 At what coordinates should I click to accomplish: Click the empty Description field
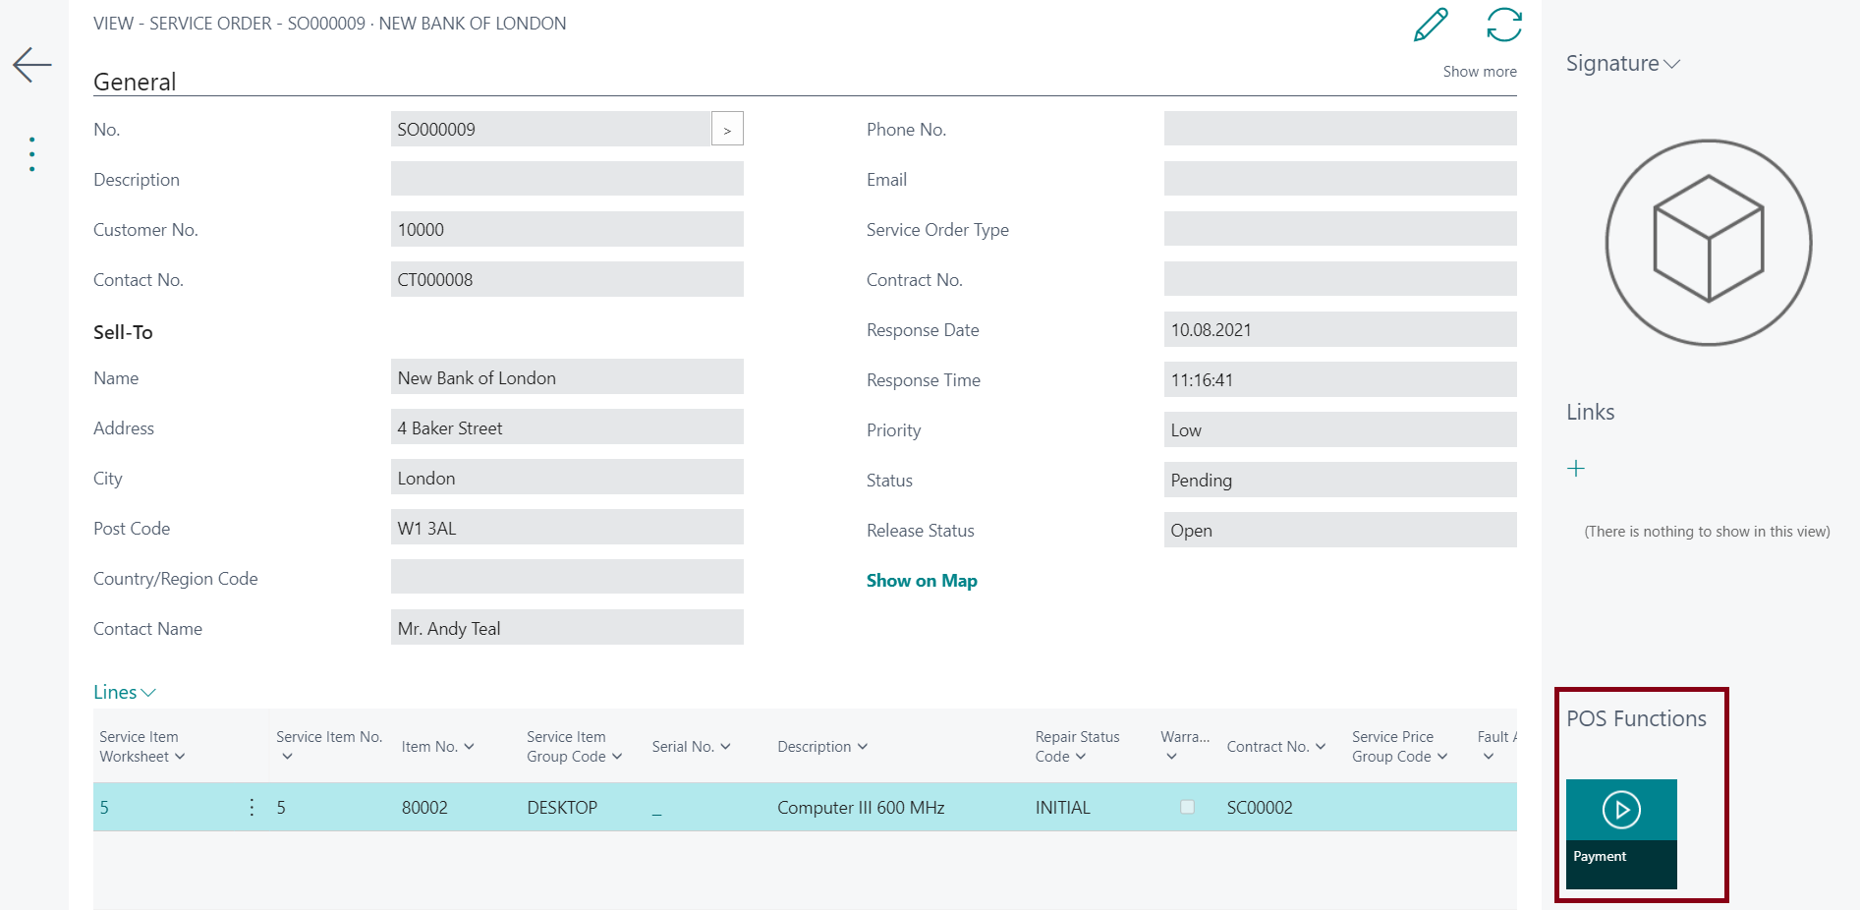pos(567,179)
